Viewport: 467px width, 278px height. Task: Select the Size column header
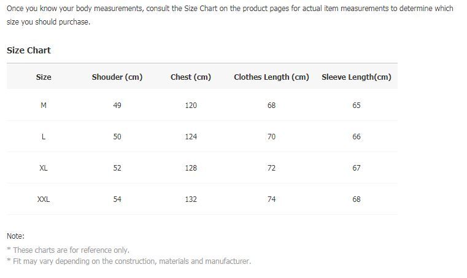[44, 77]
